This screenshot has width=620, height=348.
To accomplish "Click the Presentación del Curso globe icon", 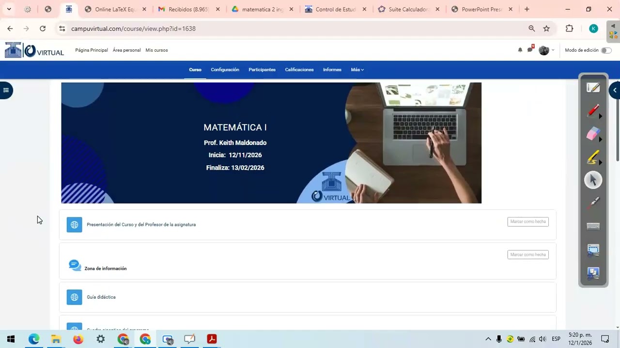I will tap(74, 225).
